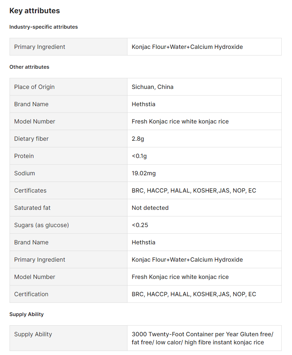Click the Saturated fat label
The width and height of the screenshot is (292, 355).
[32, 208]
